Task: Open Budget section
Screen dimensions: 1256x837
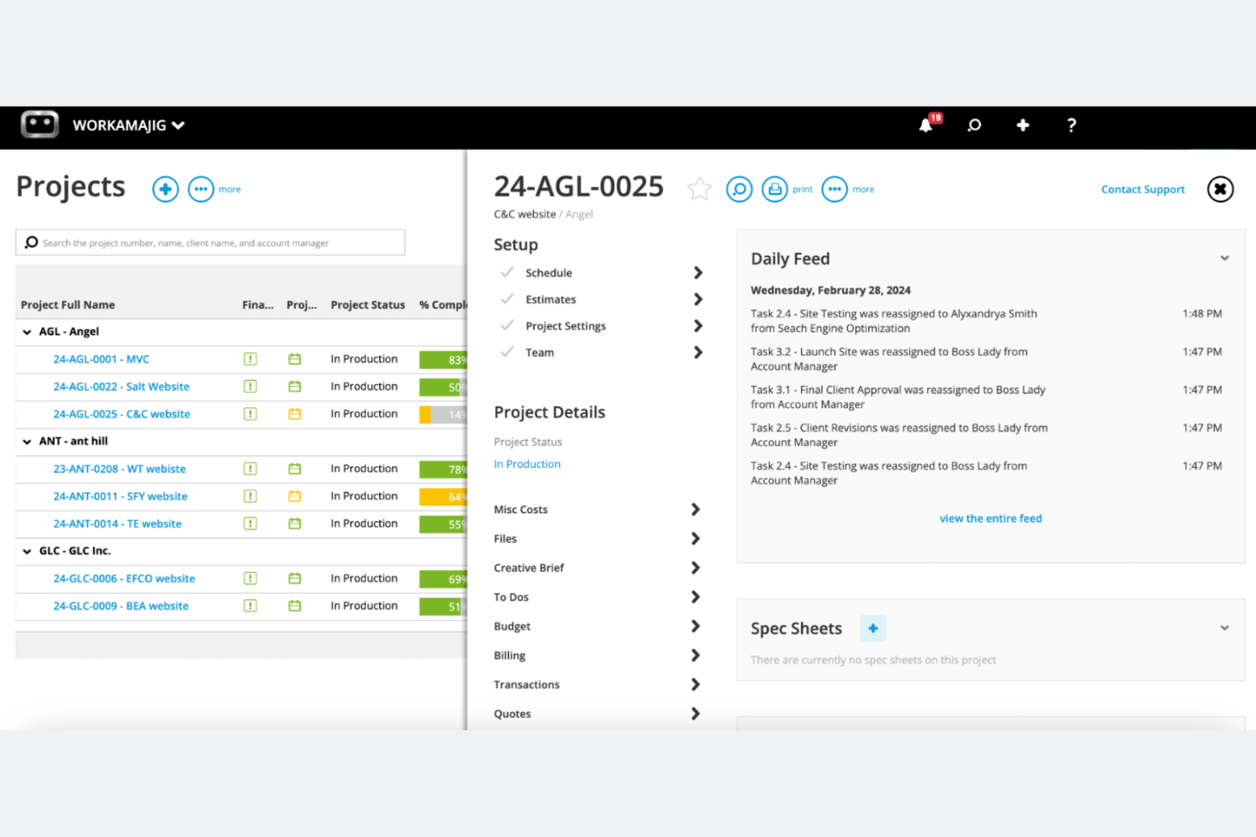Action: click(x=598, y=627)
